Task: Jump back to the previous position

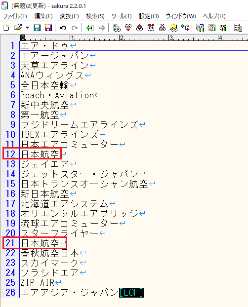Action: 90,28
